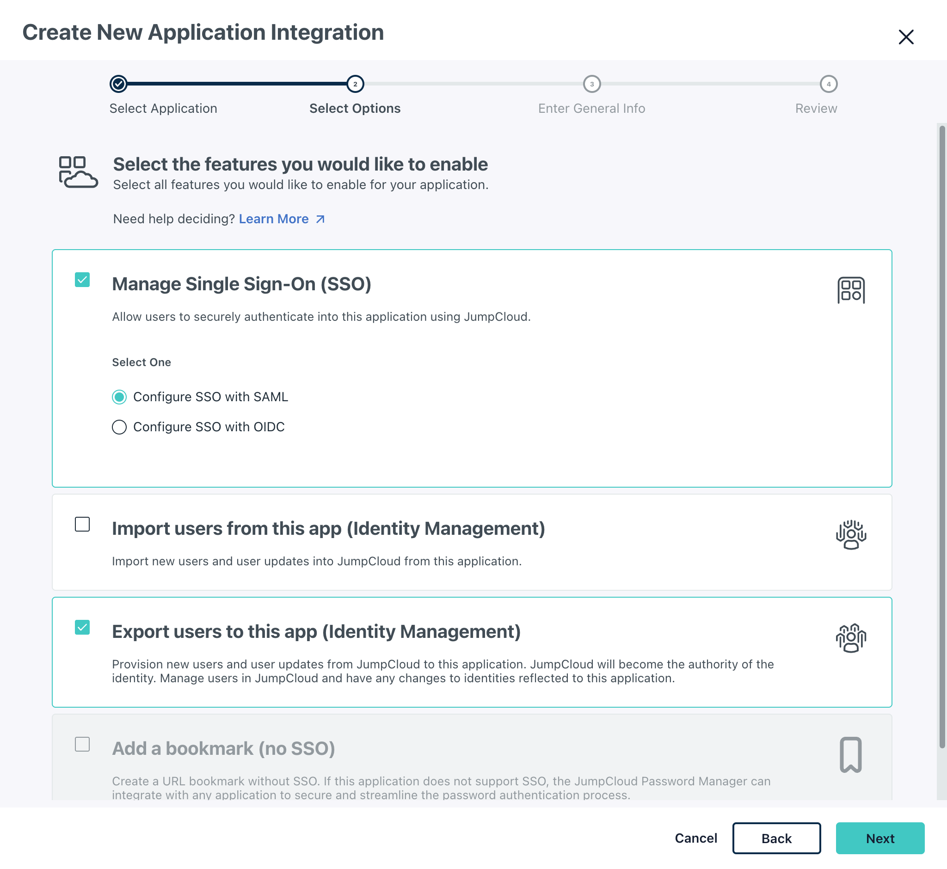Select Configure SSO with OIDC radio
Viewport: 947px width, 869px height.
click(119, 427)
